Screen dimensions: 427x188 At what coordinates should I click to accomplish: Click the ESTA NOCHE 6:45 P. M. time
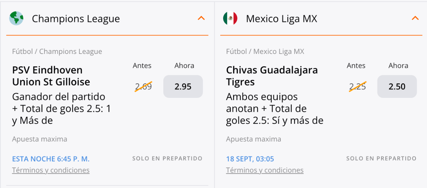(51, 159)
